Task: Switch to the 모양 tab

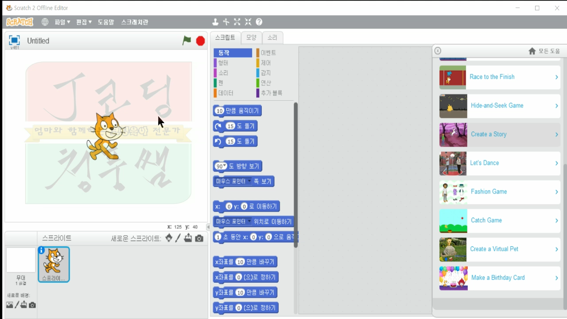Action: [251, 38]
